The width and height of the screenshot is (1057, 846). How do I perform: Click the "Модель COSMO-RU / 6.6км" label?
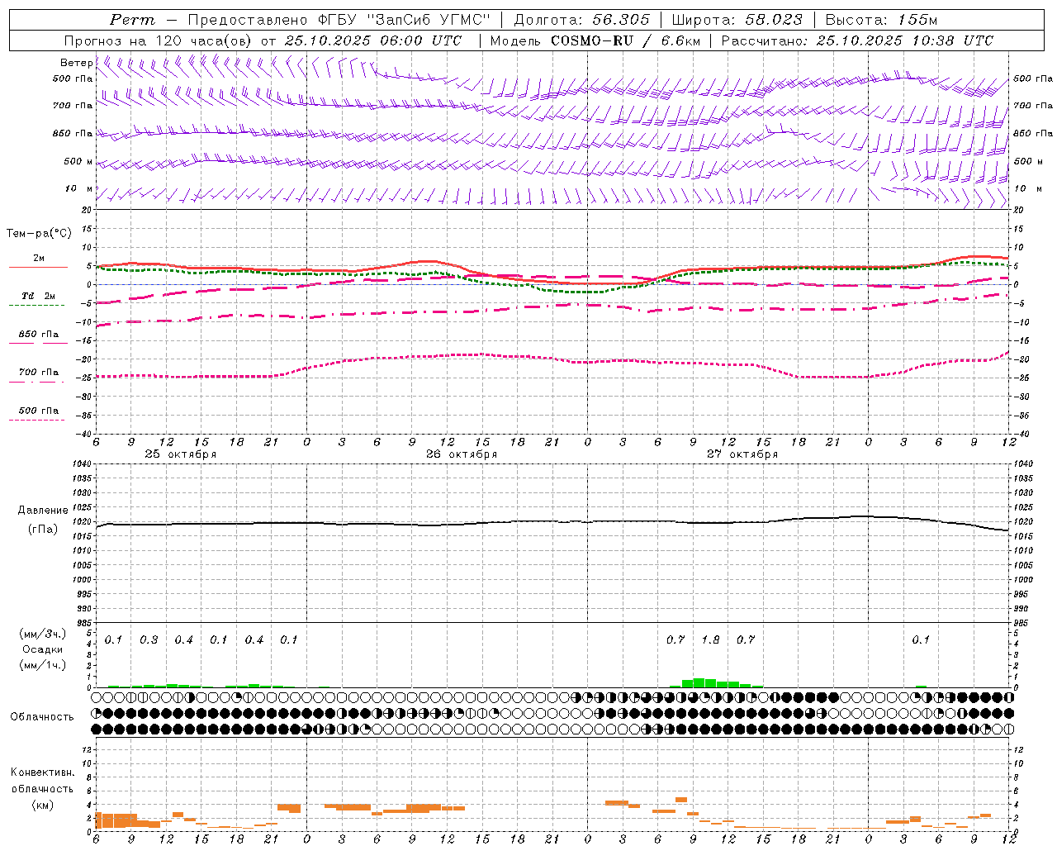tap(595, 40)
